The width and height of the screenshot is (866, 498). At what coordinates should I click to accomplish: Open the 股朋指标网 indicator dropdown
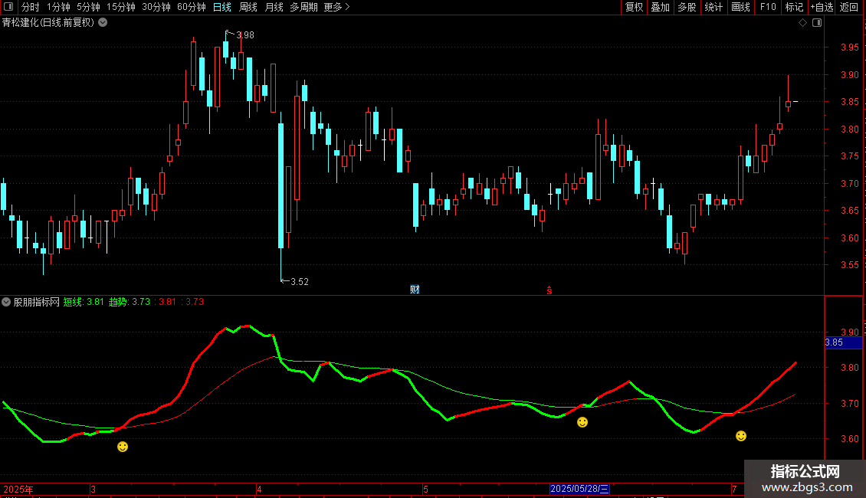[x=6, y=302]
